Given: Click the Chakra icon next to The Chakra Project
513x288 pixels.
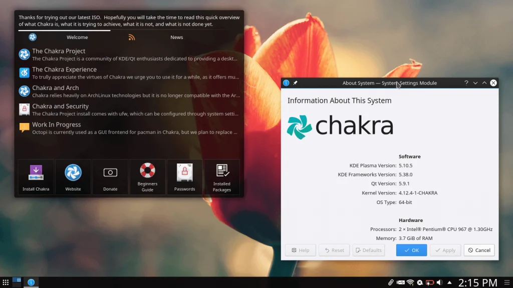Looking at the screenshot, I should click(x=24, y=54).
